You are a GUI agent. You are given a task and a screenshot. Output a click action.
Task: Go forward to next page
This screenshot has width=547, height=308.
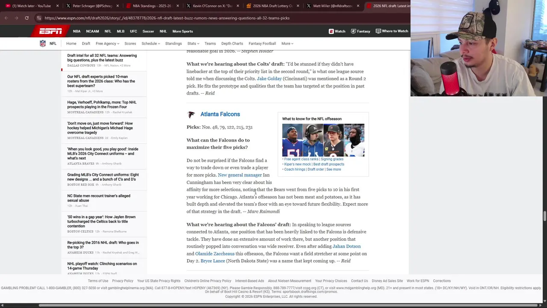click(x=16, y=18)
